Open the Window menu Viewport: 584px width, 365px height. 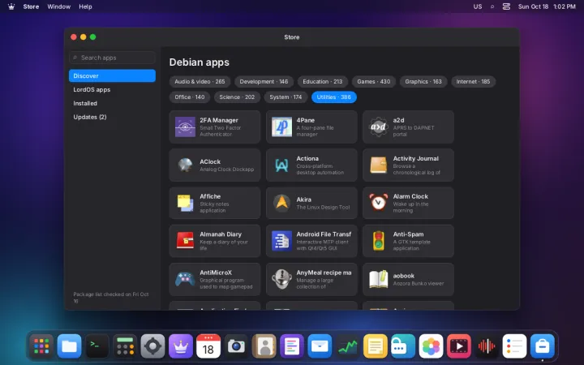click(59, 6)
